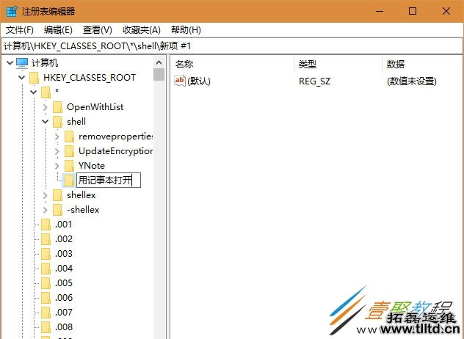
Task: Select the shell key label
Action: (x=76, y=122)
